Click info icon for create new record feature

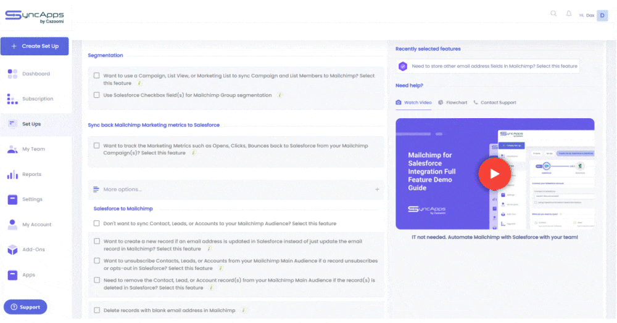point(209,249)
